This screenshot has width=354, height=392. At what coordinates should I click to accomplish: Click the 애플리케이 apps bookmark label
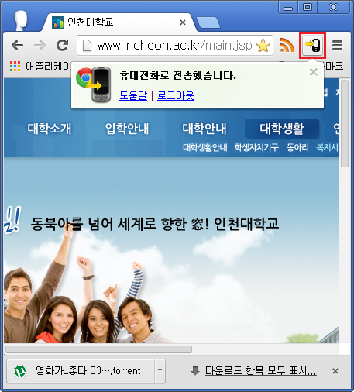pos(48,67)
